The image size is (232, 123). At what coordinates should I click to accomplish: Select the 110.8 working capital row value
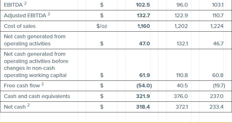point(182,75)
